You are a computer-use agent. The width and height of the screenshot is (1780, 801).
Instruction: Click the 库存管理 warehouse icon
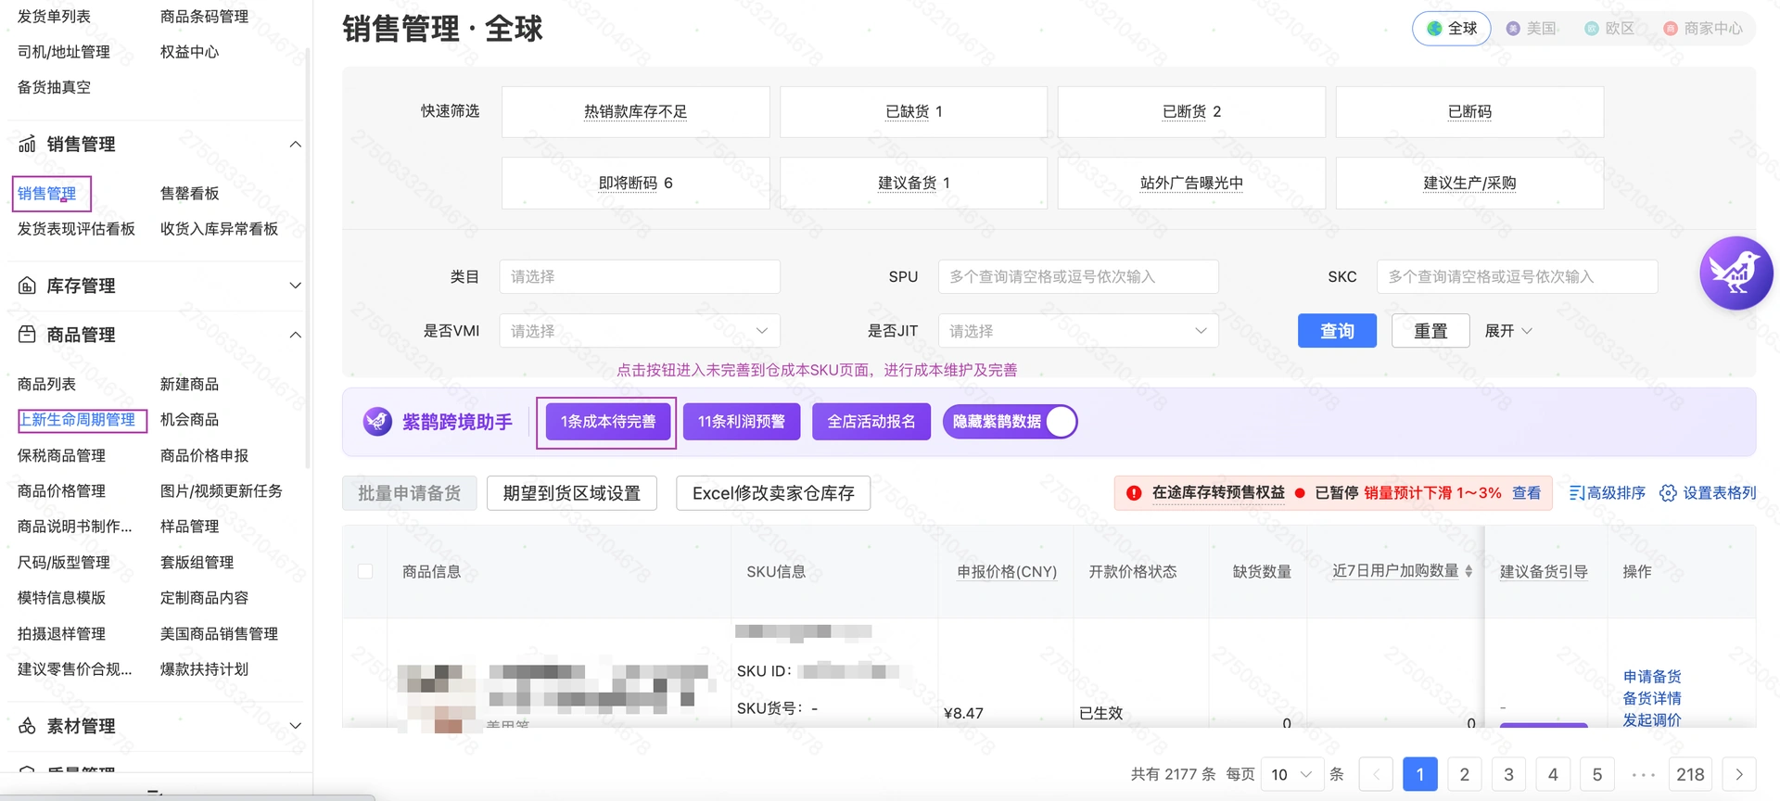tap(27, 286)
